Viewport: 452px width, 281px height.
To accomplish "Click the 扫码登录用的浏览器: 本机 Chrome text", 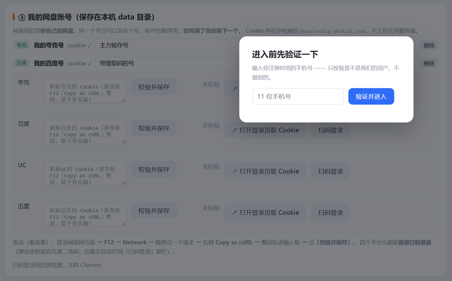I will pos(57,265).
